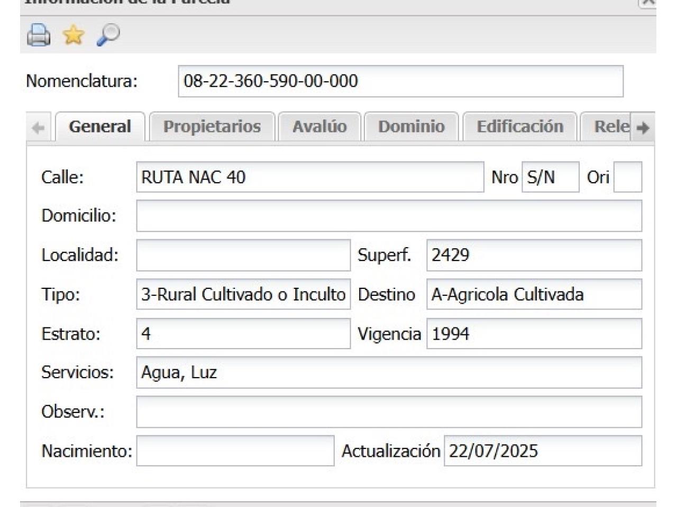Click the printer icon in toolbar

pos(39,35)
